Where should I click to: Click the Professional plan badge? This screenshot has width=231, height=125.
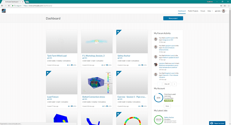point(169,101)
